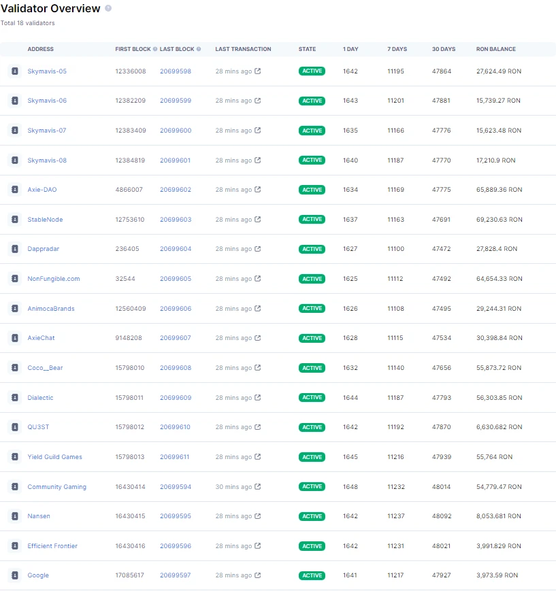
Task: Open the Google validator page
Action: tap(38, 575)
